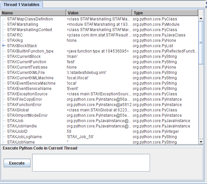The height and width of the screenshot is (184, 207).
Task: Select the STAXCurrentTestcase variable
Action: [x=27, y=67]
